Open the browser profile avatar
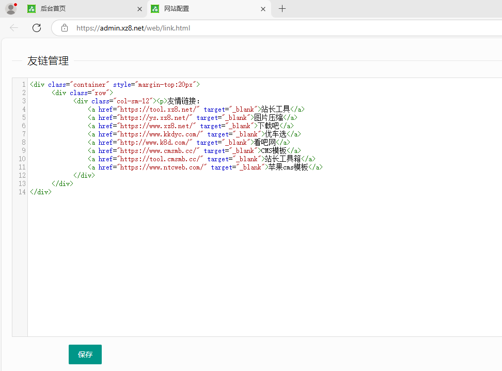The width and height of the screenshot is (502, 371). point(11,9)
